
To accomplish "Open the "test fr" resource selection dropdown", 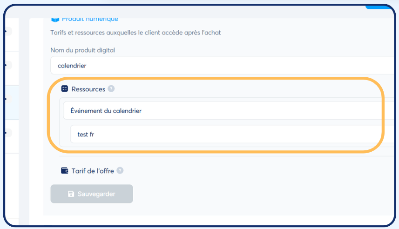I will (x=228, y=135).
